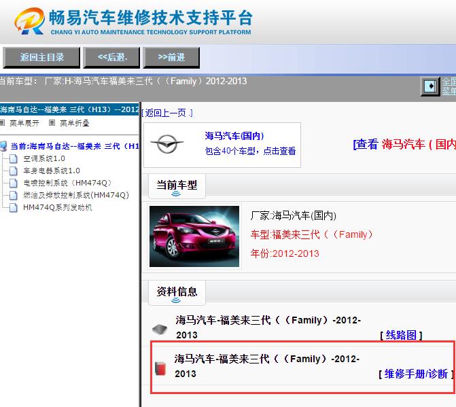Go forward with the >>前进 button

pyautogui.click(x=171, y=58)
